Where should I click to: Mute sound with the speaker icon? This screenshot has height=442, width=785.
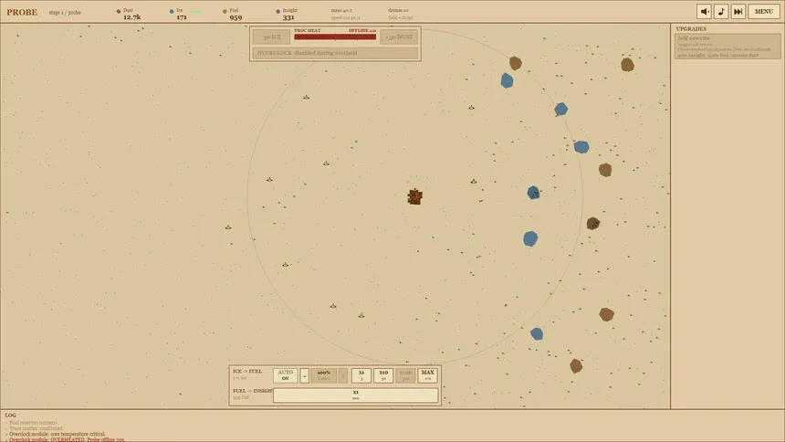704,12
